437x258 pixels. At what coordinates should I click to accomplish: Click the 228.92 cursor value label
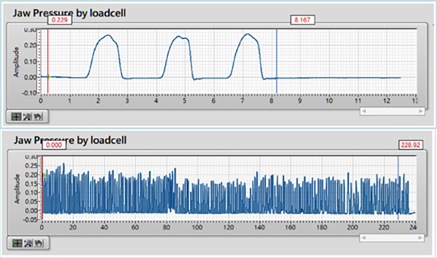[x=411, y=146]
